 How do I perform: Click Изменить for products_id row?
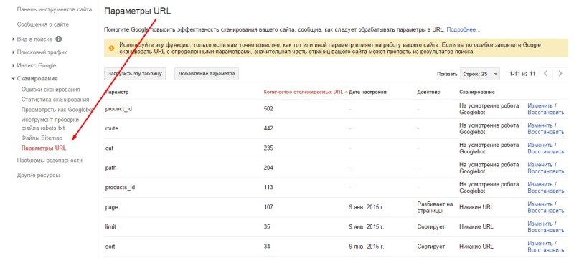pos(540,185)
